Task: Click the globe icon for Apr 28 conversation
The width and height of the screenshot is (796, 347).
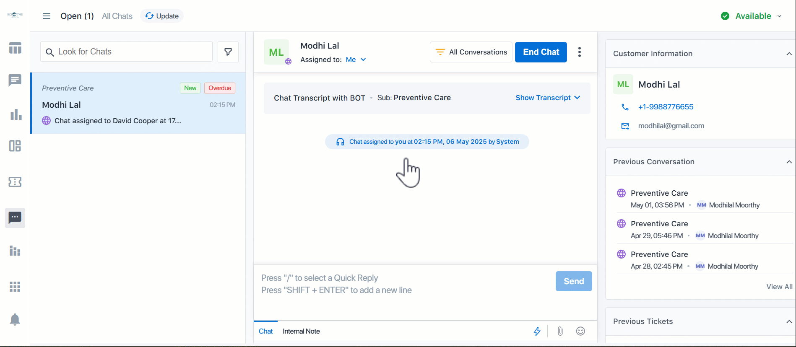Action: tap(622, 254)
